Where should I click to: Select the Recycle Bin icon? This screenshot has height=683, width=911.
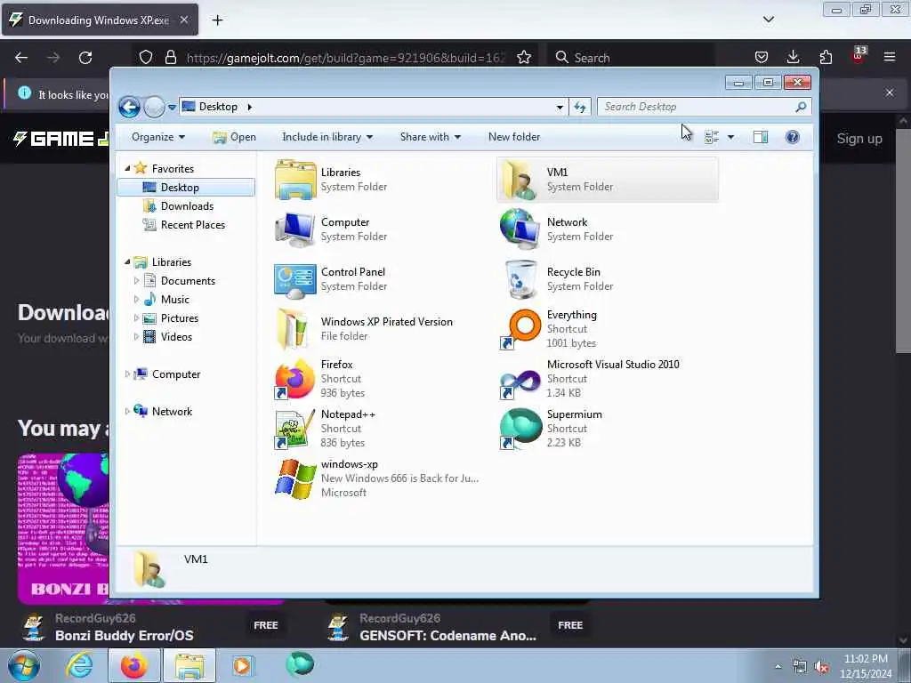(x=520, y=279)
